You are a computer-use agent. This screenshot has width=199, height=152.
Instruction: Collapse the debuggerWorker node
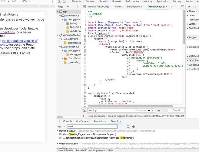[x=58, y=35]
